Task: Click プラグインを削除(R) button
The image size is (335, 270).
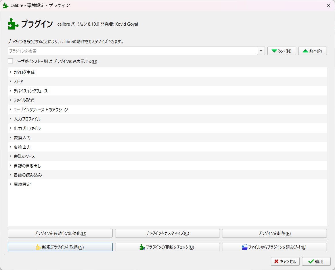Action: (x=274, y=233)
